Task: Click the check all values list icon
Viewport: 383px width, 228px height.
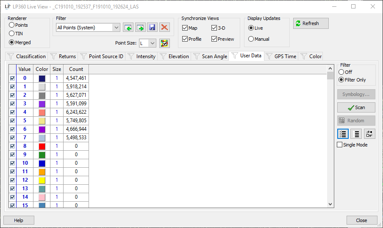Action: point(343,134)
